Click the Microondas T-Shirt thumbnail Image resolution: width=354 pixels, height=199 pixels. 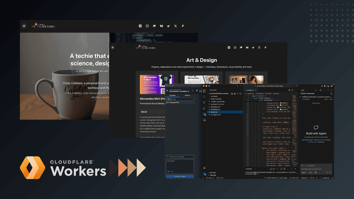click(x=157, y=84)
